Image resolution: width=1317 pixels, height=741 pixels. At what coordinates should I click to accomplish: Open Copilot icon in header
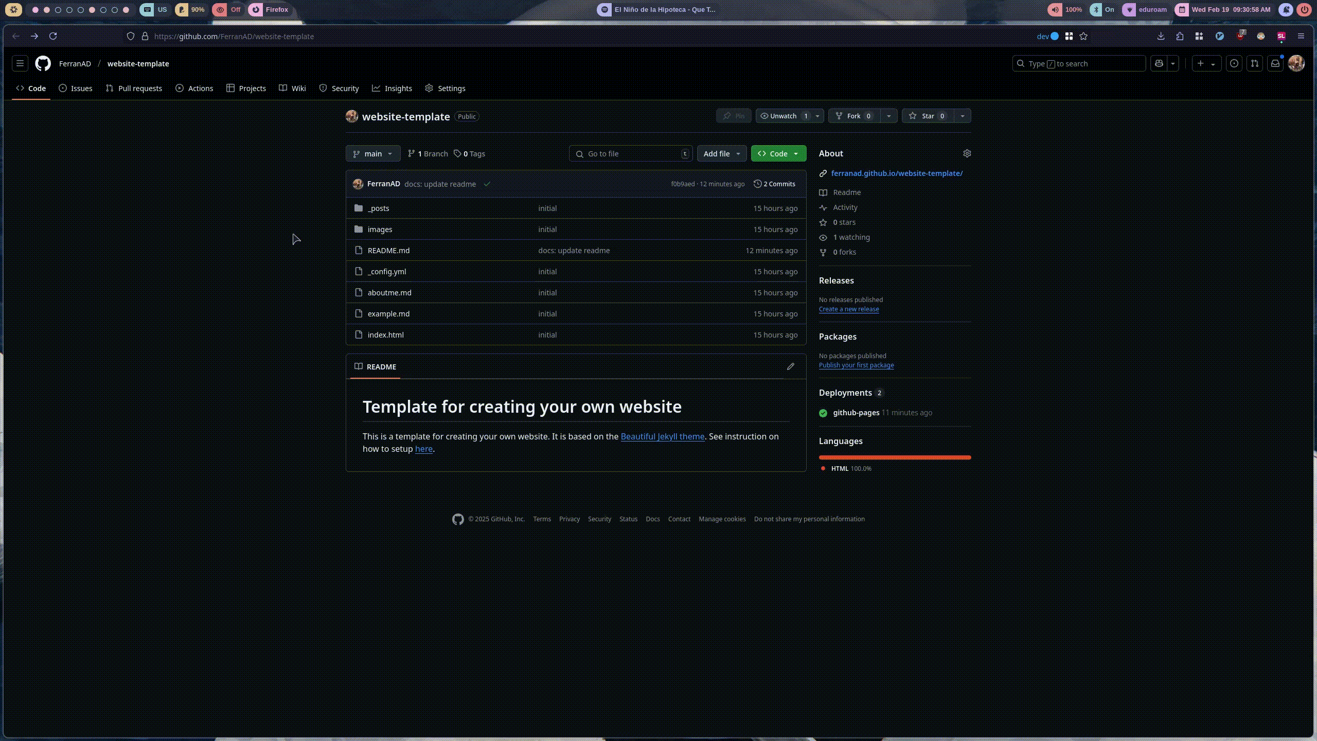coord(1159,63)
